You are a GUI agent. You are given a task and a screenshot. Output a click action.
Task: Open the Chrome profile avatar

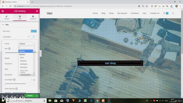coord(176,6)
